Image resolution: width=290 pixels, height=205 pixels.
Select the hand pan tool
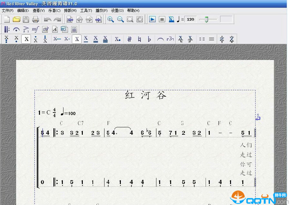tap(140, 19)
